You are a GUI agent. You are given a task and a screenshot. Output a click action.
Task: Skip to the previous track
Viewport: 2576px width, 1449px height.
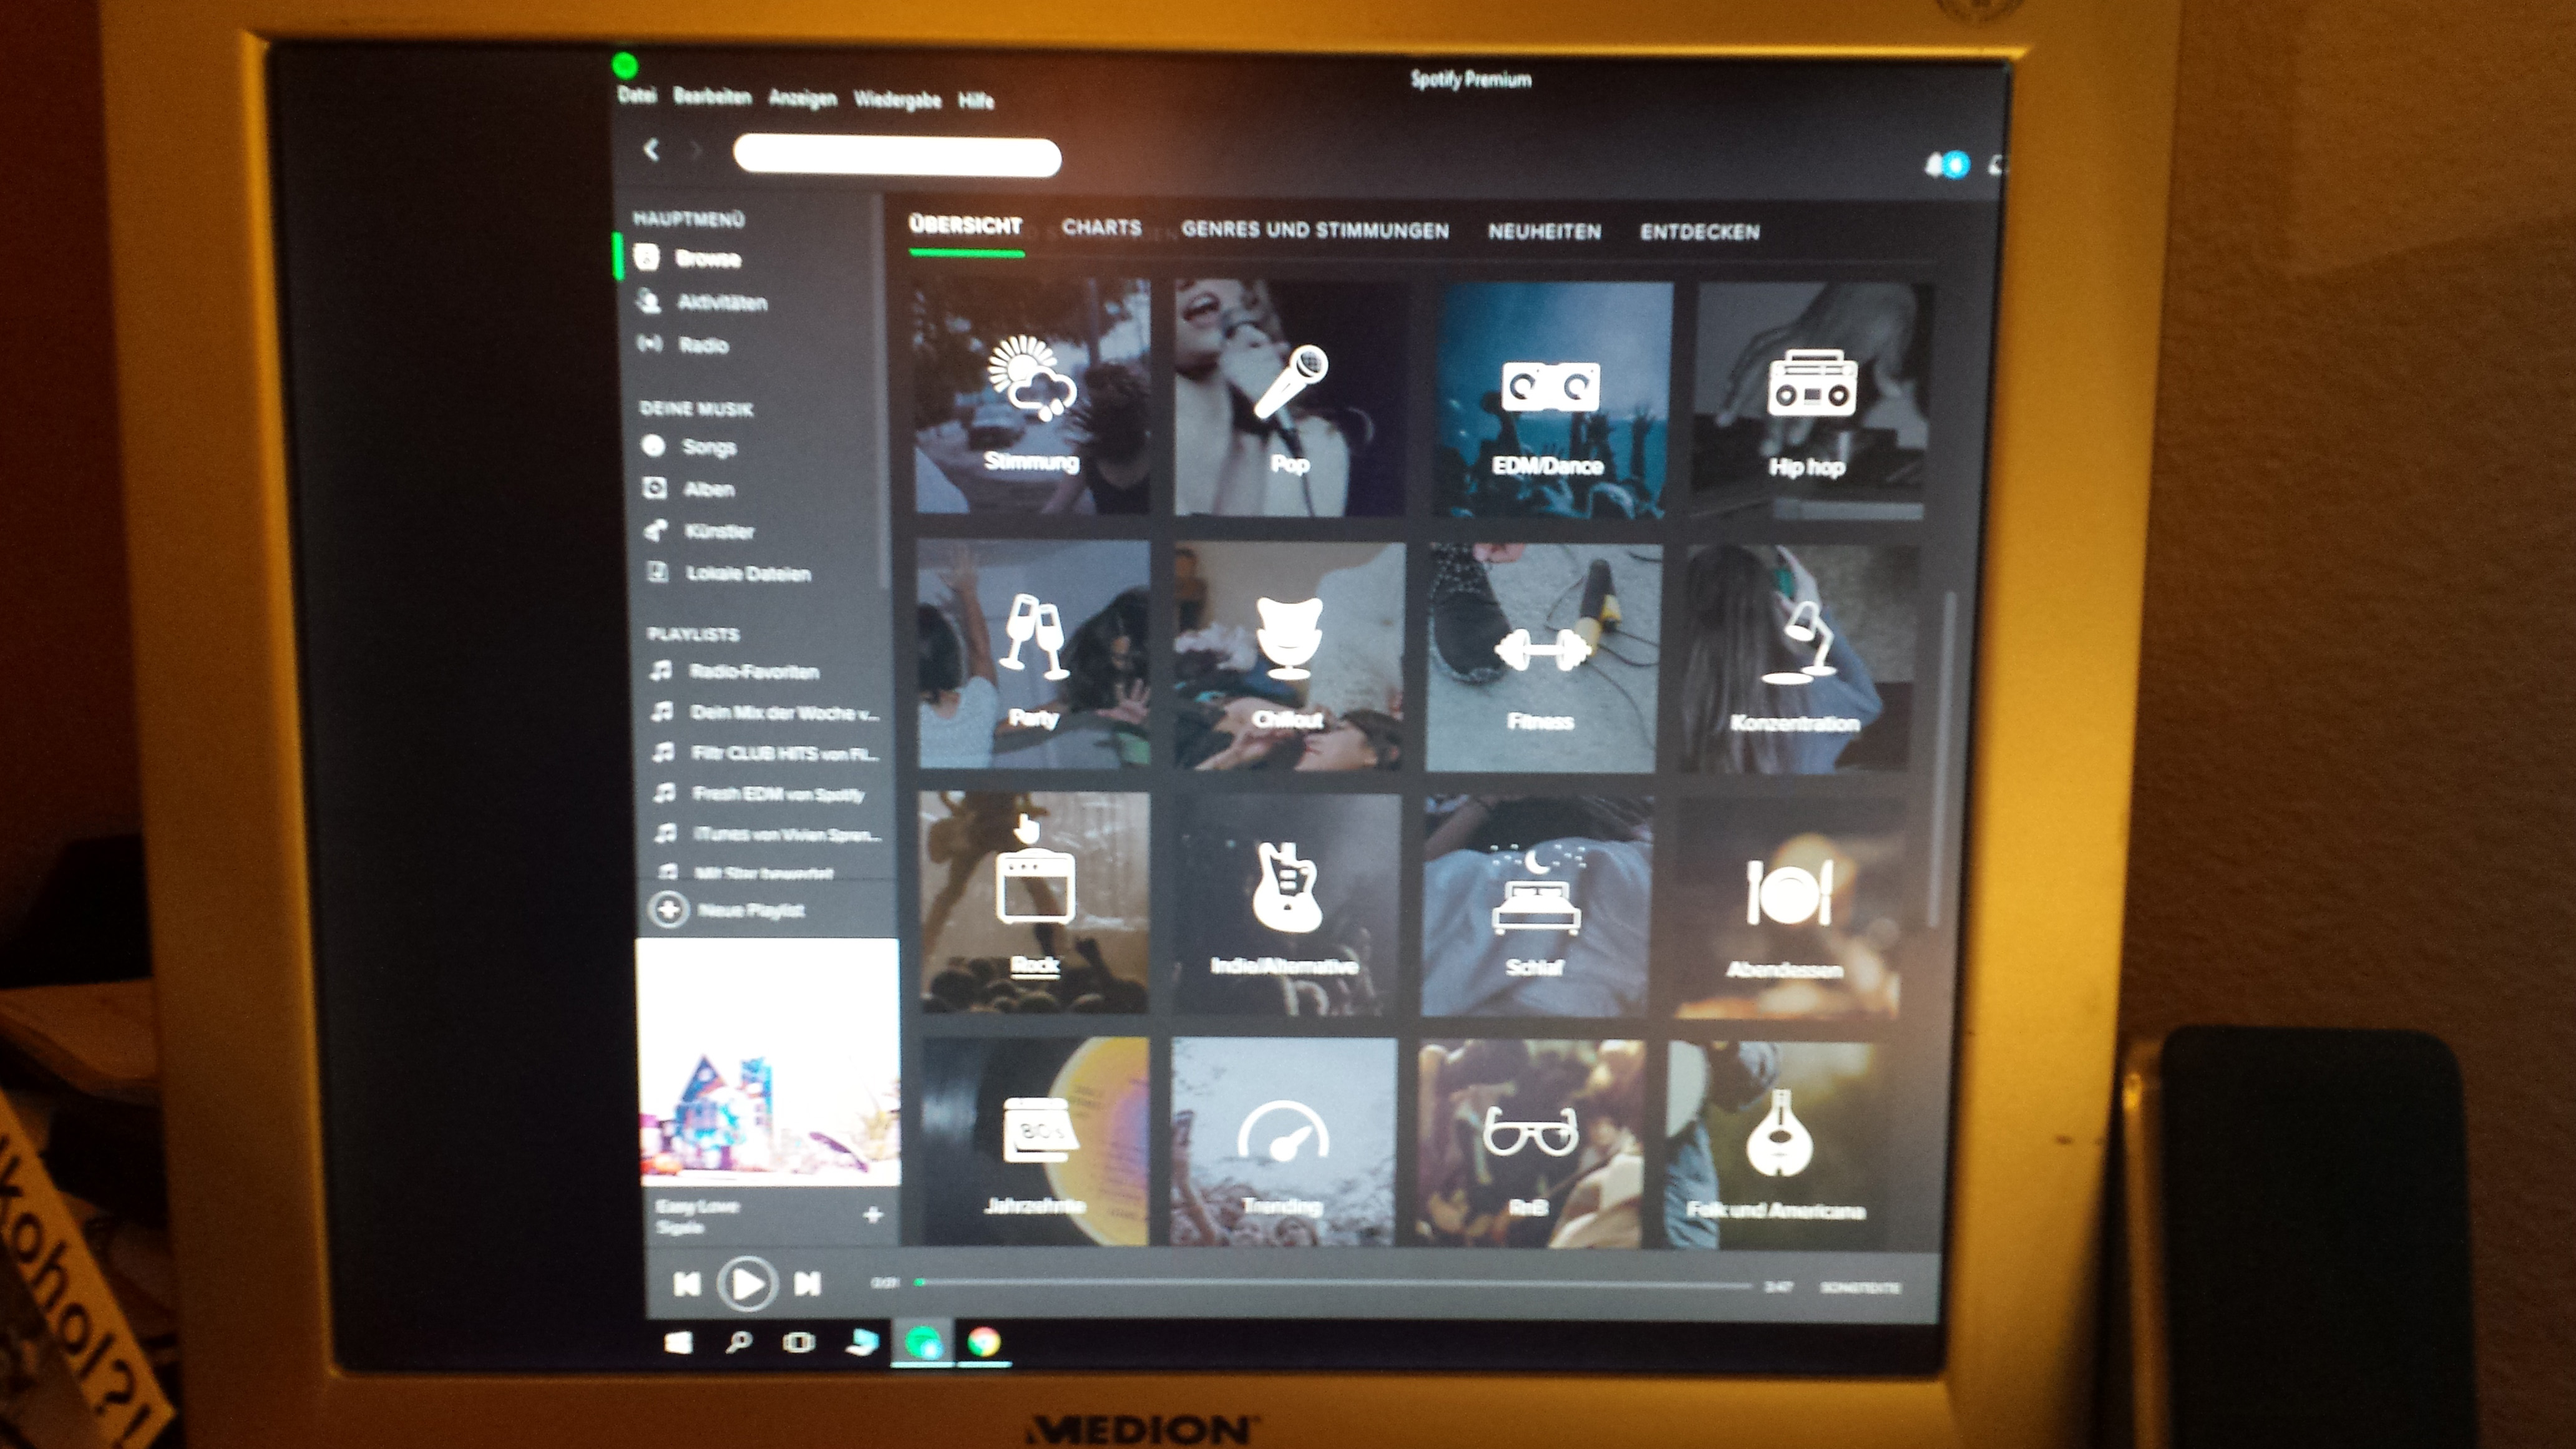[x=687, y=1284]
